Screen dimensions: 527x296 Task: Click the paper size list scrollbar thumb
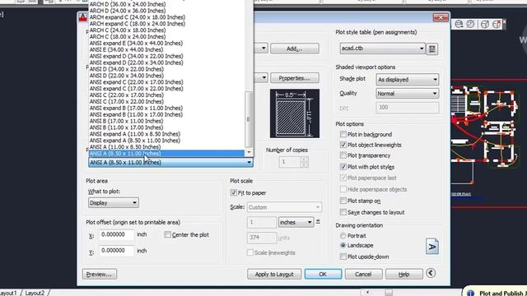249,118
